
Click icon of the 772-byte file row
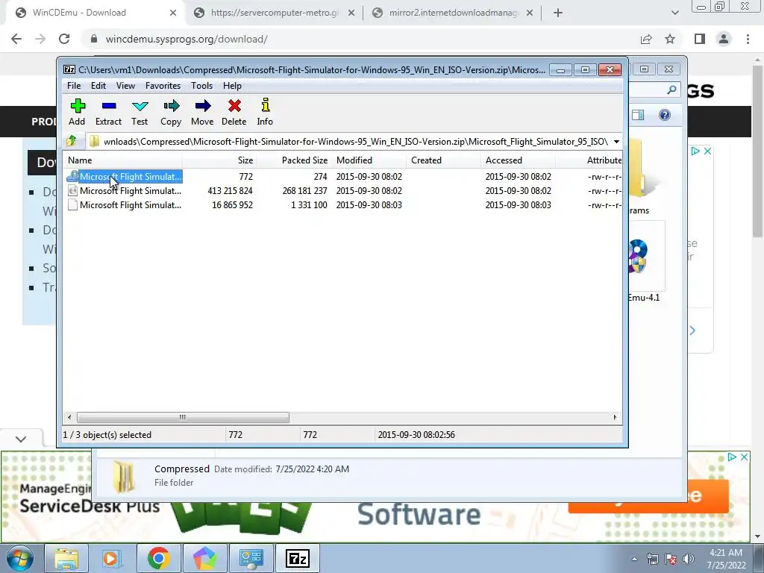pos(72,176)
